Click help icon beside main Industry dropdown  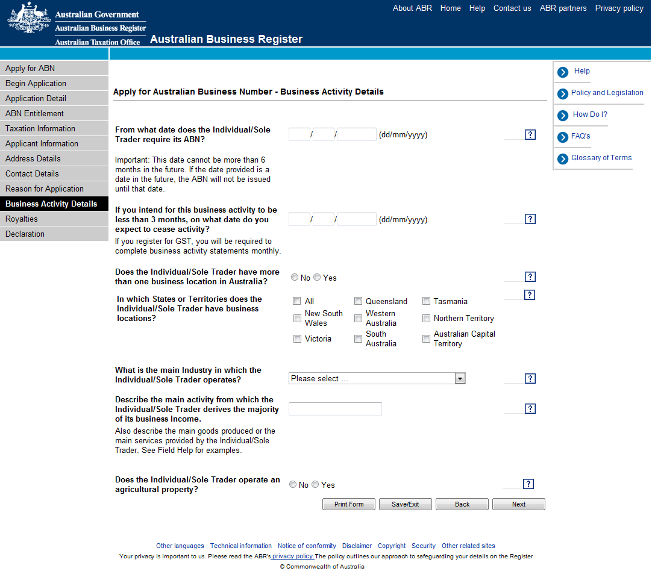[530, 379]
